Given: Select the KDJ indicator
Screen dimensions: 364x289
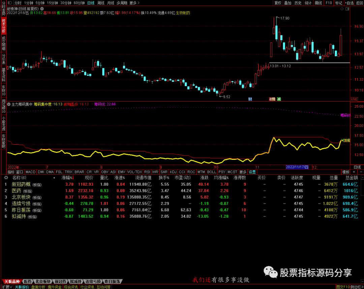Looking at the screenshot, I should pos(173,172).
